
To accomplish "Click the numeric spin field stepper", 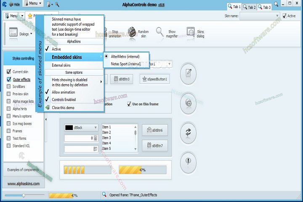I will pyautogui.click(x=96, y=138).
